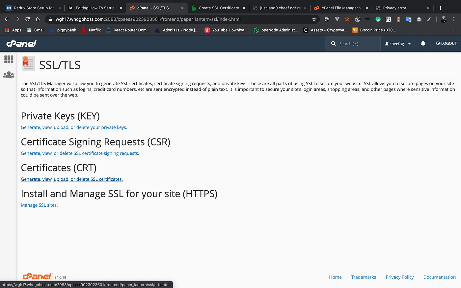Go back using the browser back arrow
Screen dimensions: 461x288
(7, 19)
